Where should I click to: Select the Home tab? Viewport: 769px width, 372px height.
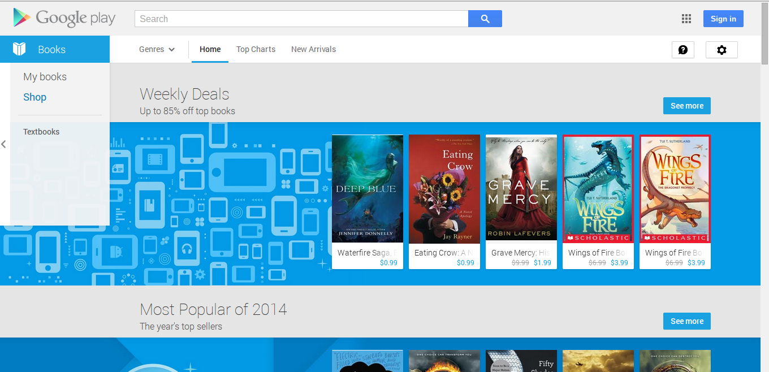tap(210, 49)
